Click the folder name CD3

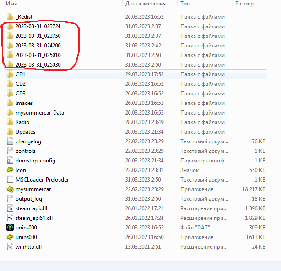click(x=21, y=93)
